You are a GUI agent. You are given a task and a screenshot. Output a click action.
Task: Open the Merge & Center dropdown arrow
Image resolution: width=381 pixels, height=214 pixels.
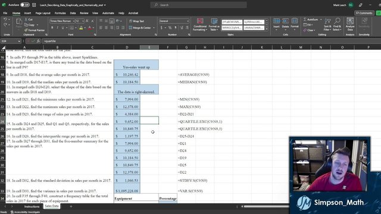[x=154, y=28]
